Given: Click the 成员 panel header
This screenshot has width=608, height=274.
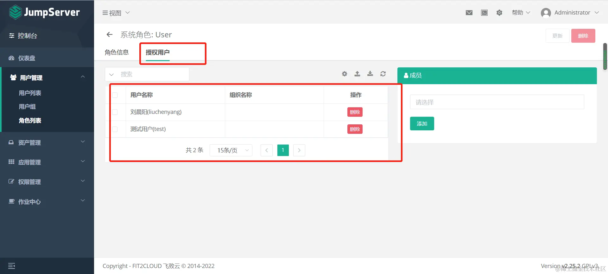Looking at the screenshot, I should tap(497, 76).
